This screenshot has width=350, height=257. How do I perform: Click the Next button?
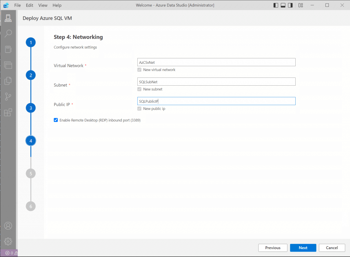(303, 248)
